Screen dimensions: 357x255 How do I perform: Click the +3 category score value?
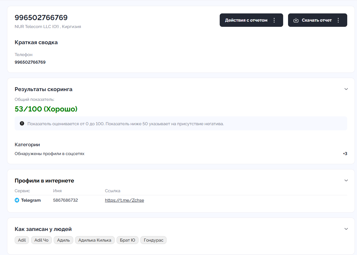coord(345,154)
